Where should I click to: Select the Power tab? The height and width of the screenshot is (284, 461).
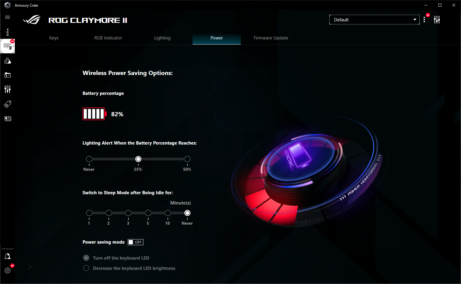pos(217,38)
